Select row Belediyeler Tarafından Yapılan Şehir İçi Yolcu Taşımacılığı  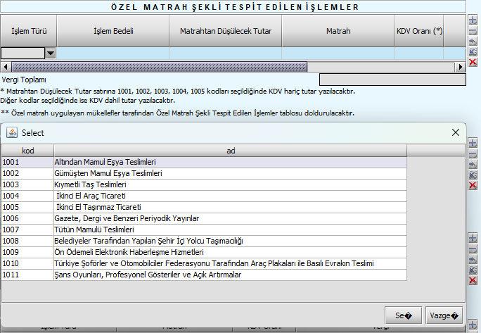click(x=204, y=241)
